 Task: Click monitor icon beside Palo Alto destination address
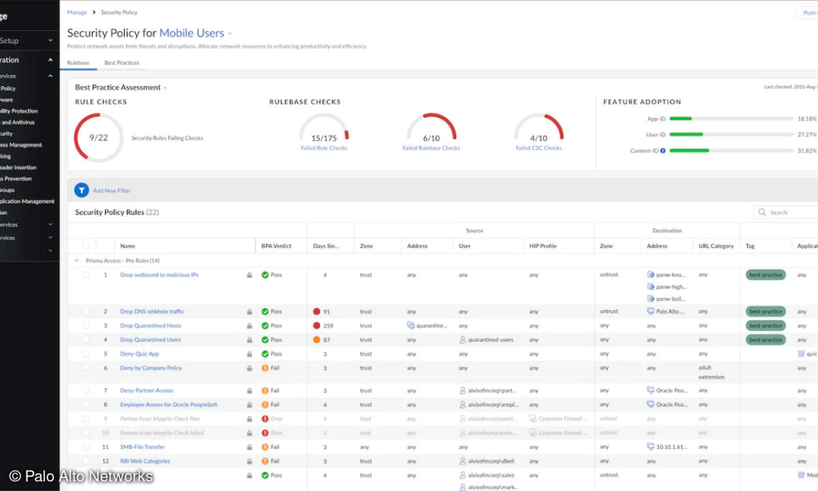pyautogui.click(x=651, y=312)
